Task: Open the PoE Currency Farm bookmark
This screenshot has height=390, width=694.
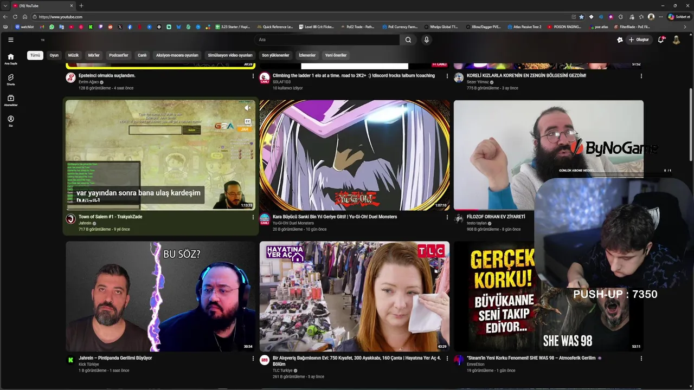Action: tap(400, 27)
